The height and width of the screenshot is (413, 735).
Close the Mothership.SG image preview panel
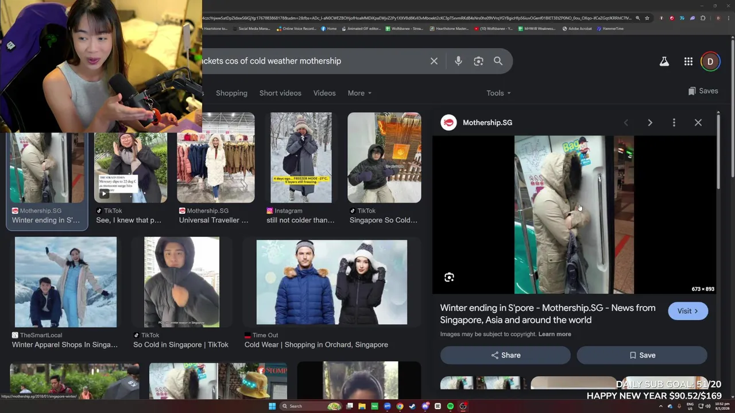698,123
